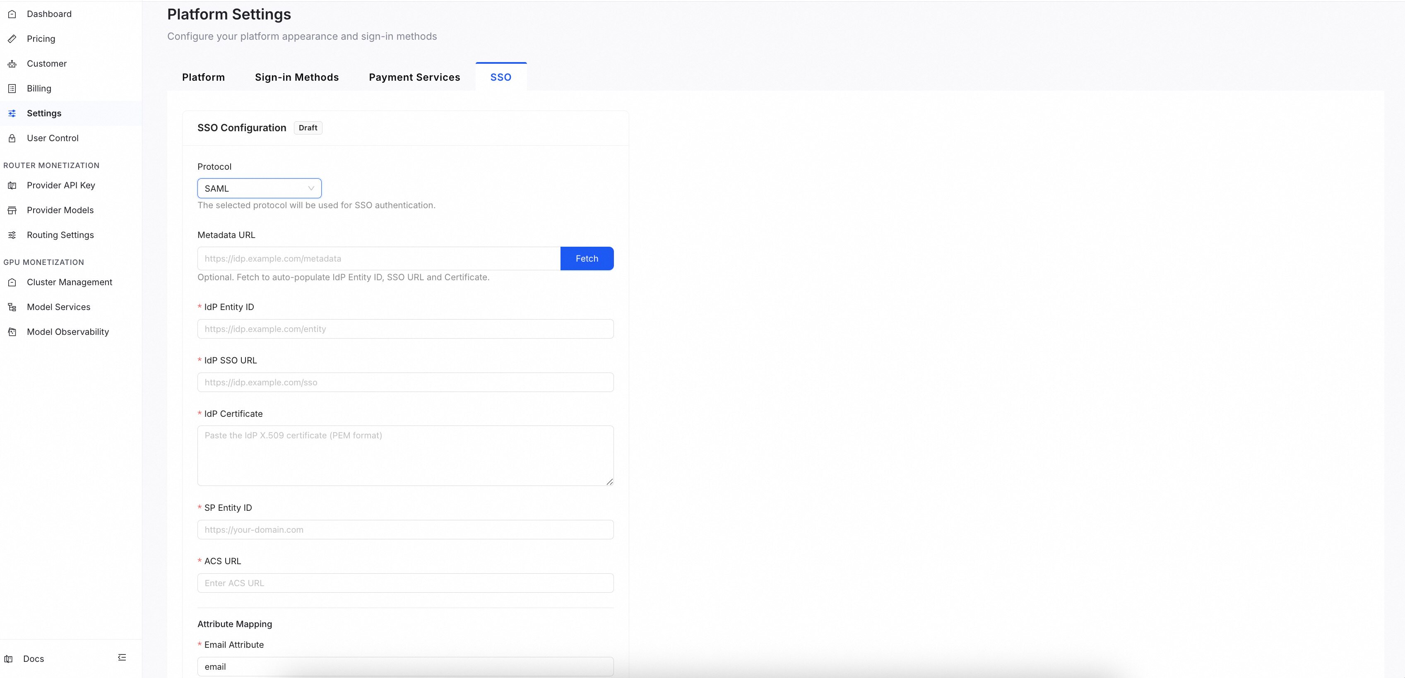Collapse the sidebar with the fold icon
This screenshot has width=1405, height=678.
(x=122, y=657)
